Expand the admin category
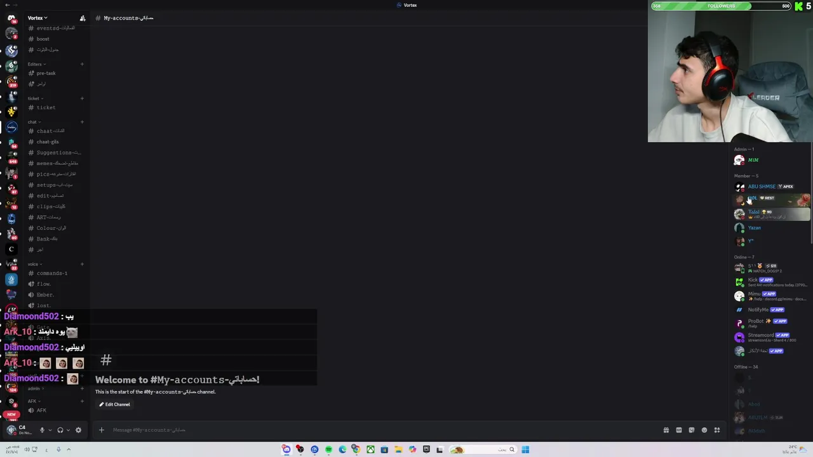 pos(35,388)
